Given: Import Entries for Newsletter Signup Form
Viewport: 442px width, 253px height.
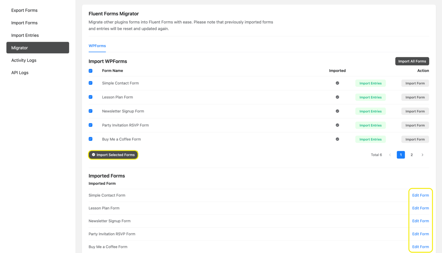Looking at the screenshot, I should [370, 111].
